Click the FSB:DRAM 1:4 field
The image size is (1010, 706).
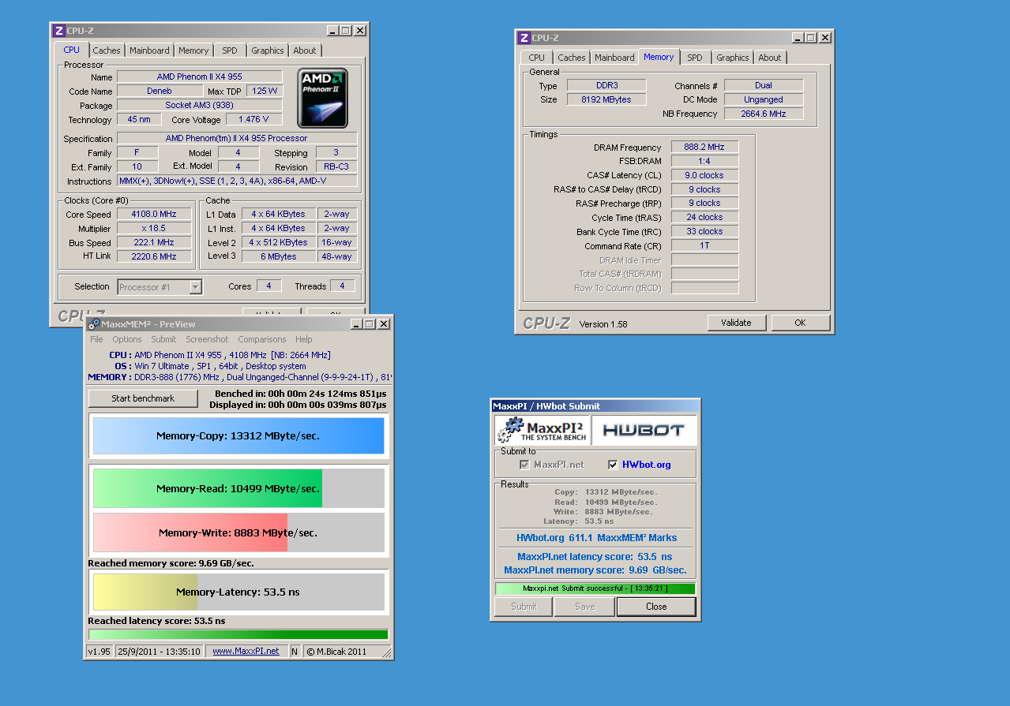[704, 161]
